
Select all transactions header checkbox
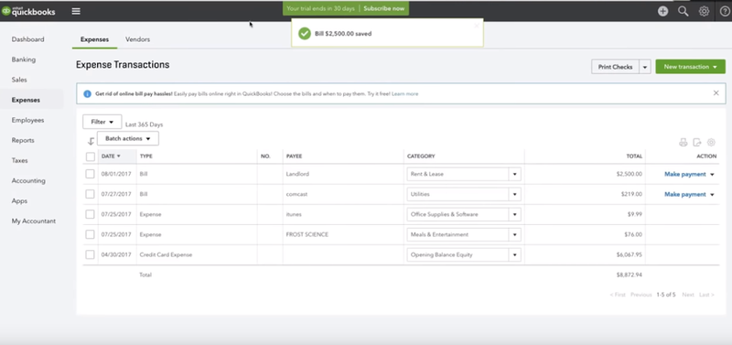point(90,156)
